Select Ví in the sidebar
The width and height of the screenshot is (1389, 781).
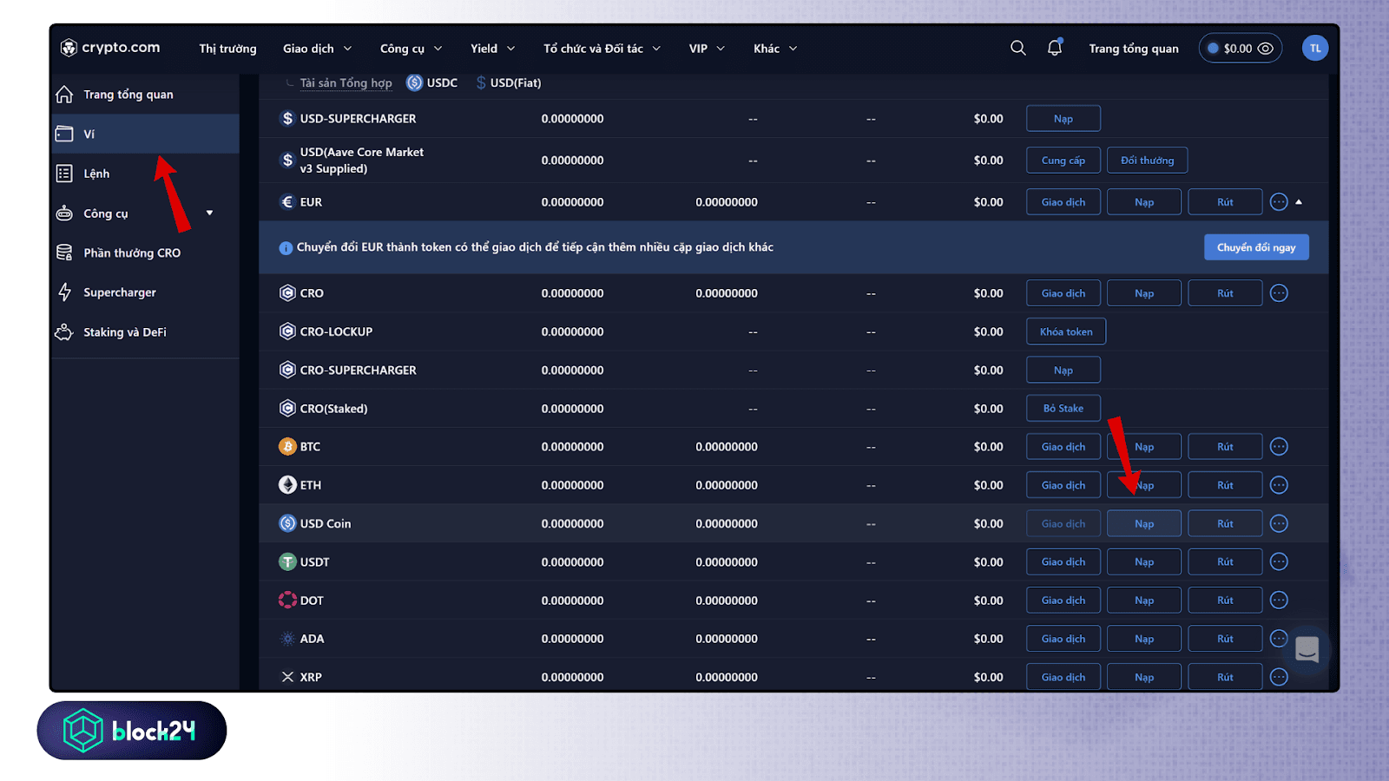(145, 134)
